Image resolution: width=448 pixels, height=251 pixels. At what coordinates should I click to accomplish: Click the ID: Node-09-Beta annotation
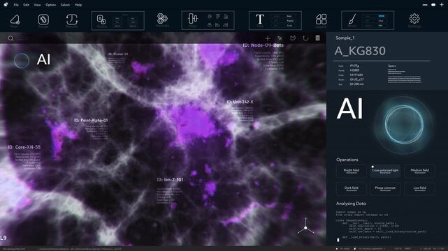pos(263,45)
